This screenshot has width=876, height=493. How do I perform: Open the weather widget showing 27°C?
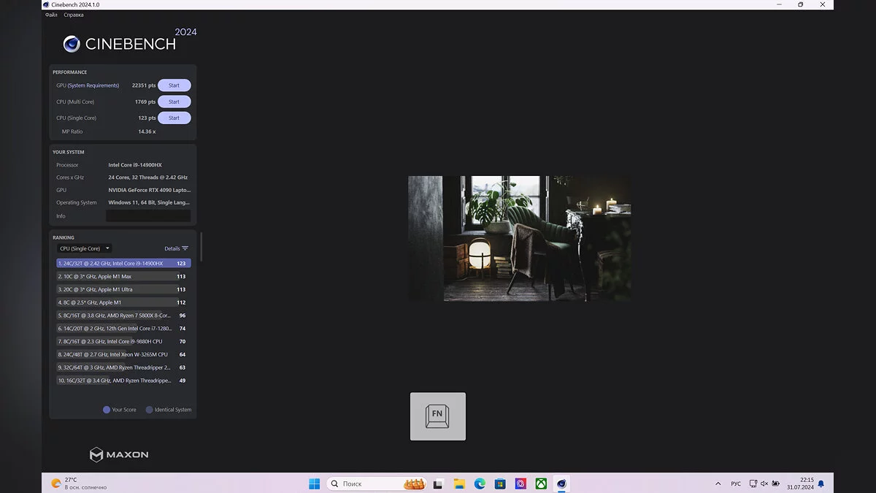click(x=78, y=484)
